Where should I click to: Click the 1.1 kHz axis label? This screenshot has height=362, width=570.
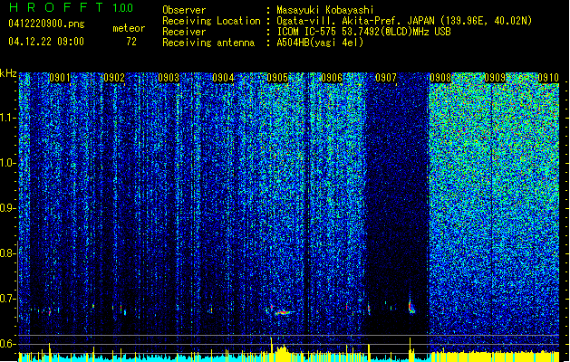pyautogui.click(x=8, y=118)
